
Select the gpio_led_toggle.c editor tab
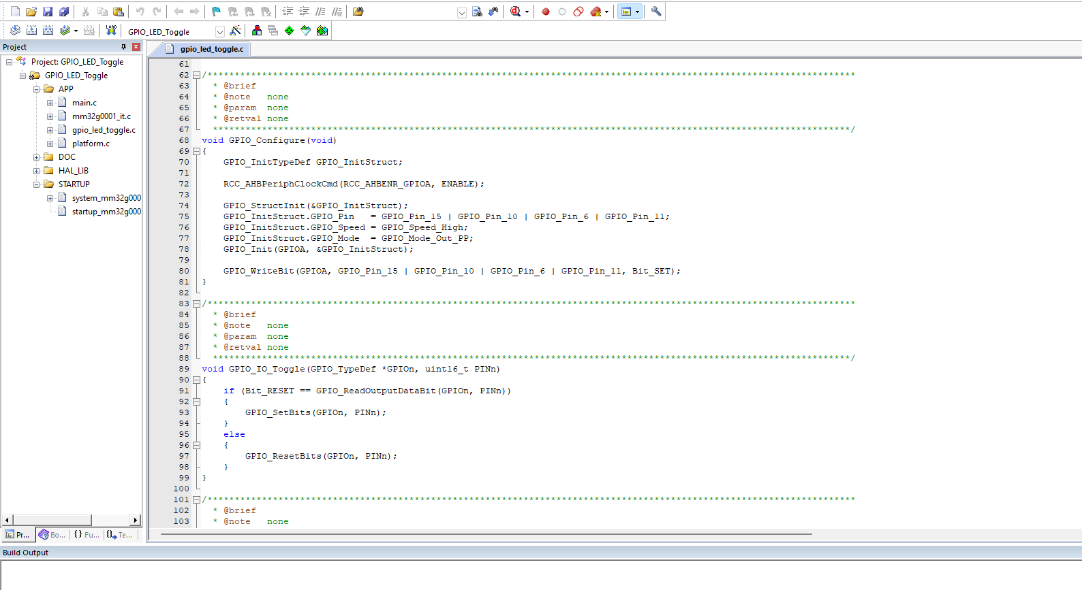click(211, 49)
